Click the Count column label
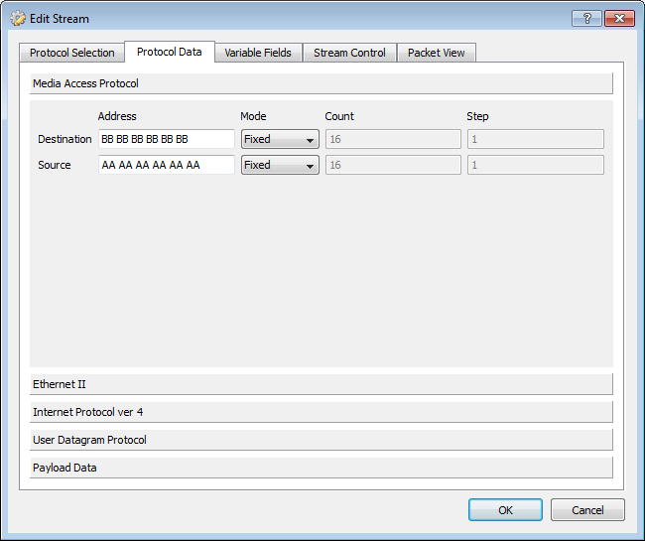 tap(339, 116)
